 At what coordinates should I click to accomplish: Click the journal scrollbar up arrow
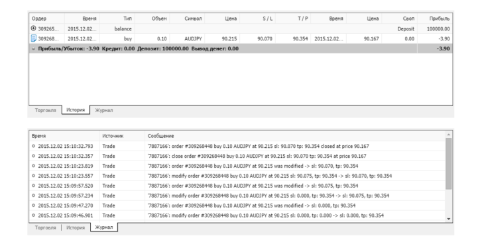coord(449,135)
